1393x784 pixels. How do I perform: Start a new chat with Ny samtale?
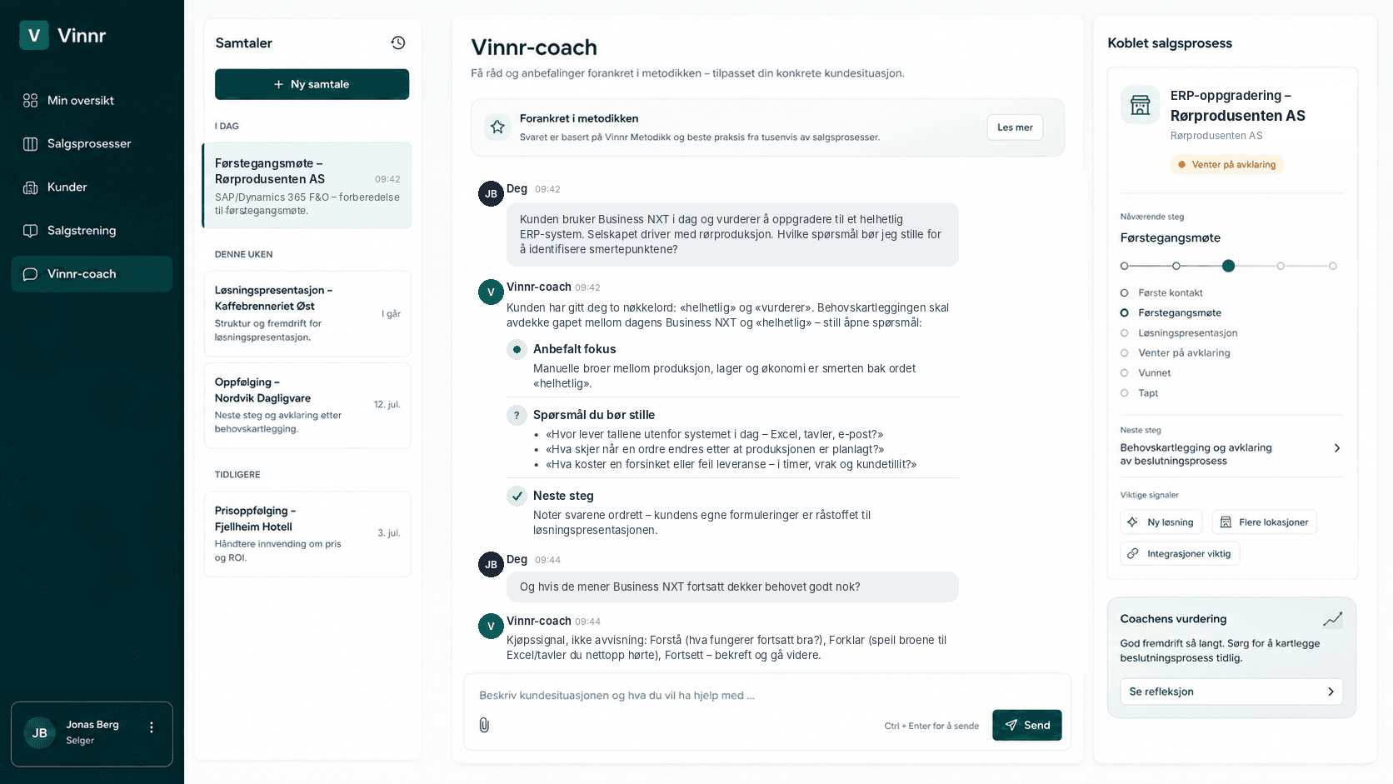pyautogui.click(x=312, y=84)
